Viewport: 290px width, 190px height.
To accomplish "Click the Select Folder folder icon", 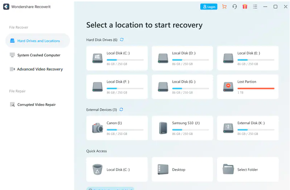I will pyautogui.click(x=228, y=169).
